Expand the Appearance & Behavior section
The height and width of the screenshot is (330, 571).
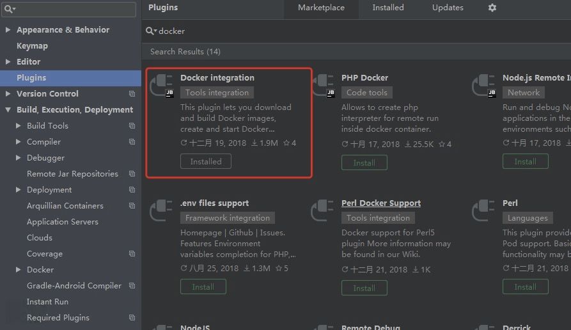[8, 30]
